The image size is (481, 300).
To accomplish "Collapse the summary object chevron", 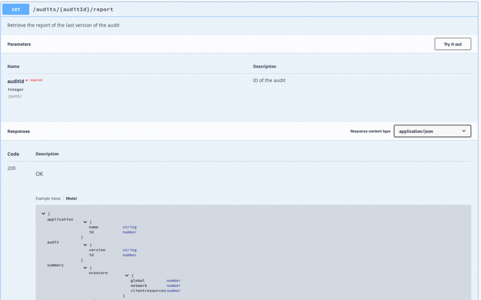I will (x=85, y=268).
